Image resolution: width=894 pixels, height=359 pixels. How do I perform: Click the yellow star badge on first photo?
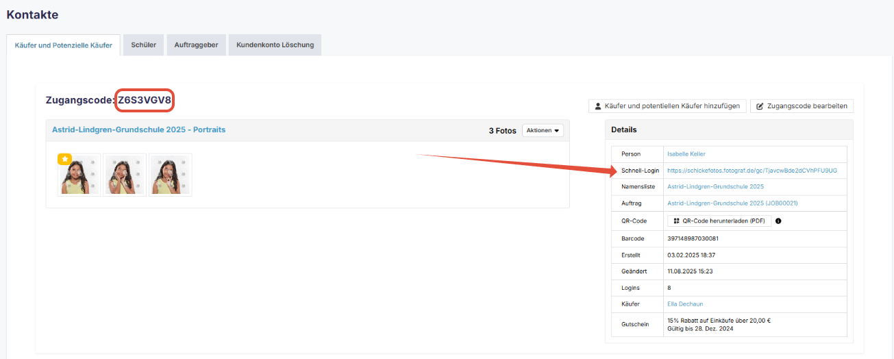pos(64,158)
